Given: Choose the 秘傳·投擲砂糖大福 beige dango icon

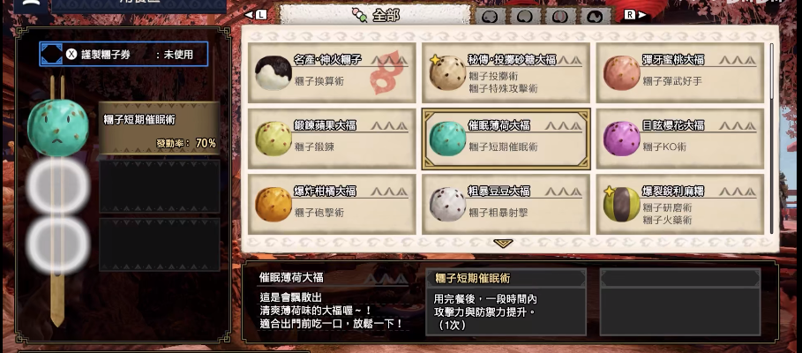Looking at the screenshot, I should pyautogui.click(x=447, y=72).
